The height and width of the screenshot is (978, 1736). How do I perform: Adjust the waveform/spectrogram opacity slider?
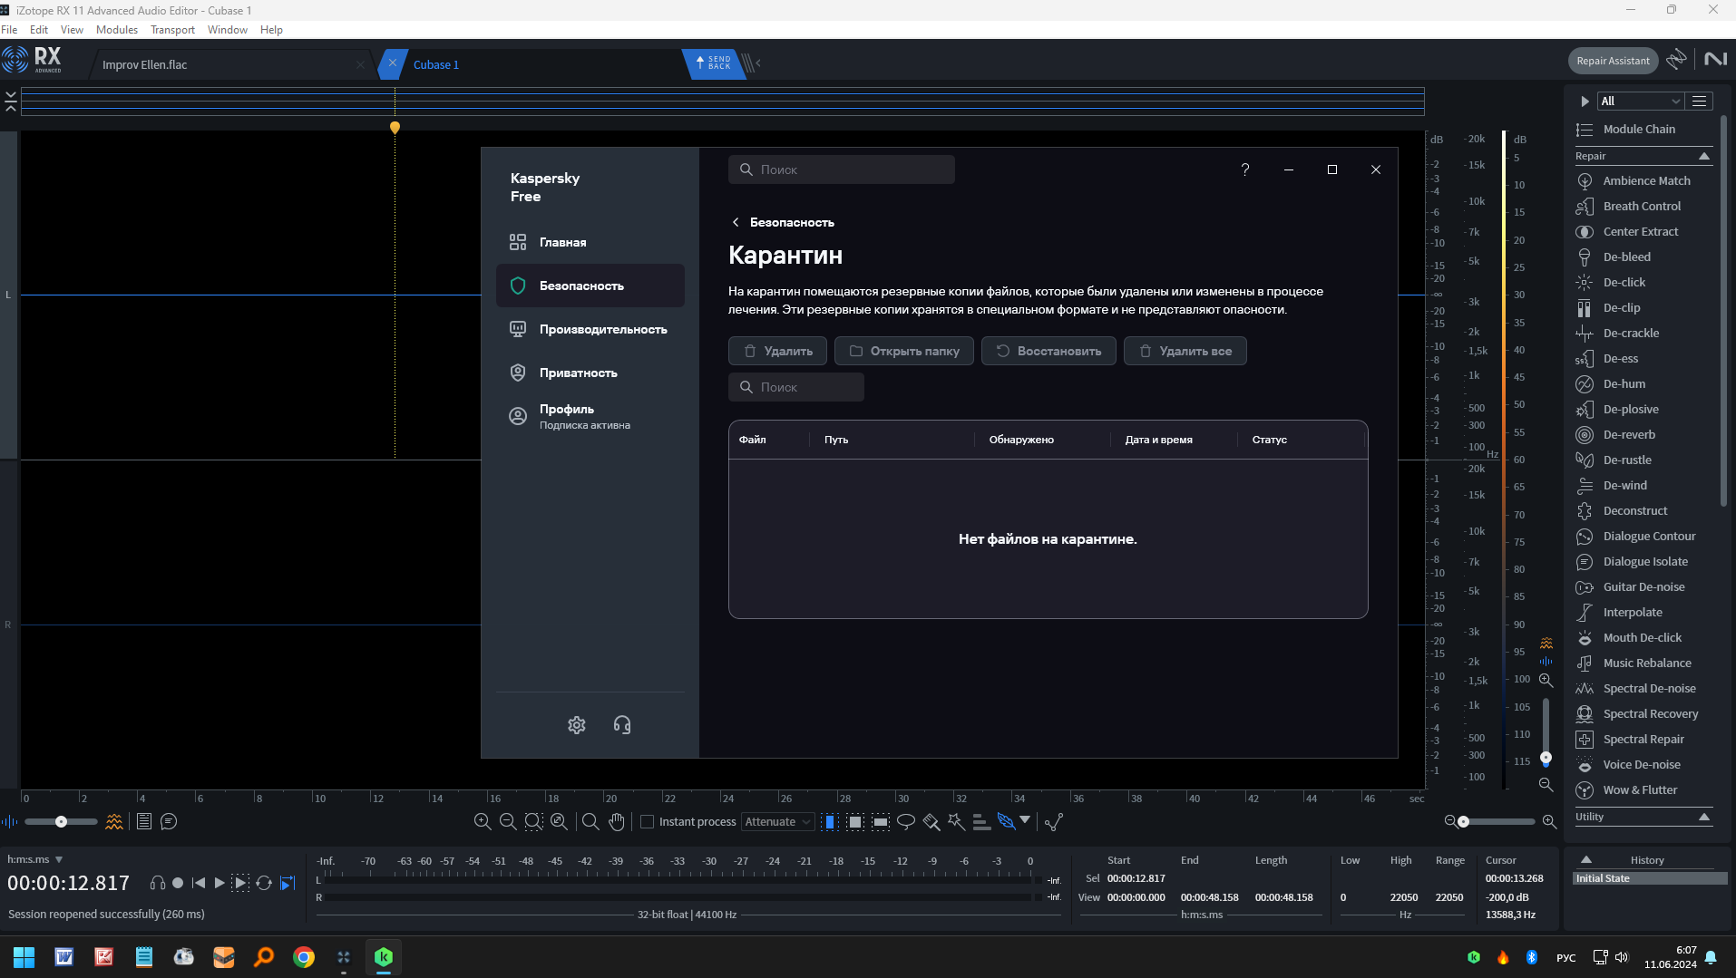point(61,821)
